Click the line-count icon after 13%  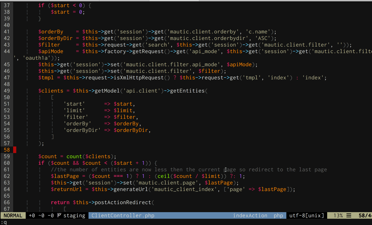pyautogui.click(x=349, y=216)
